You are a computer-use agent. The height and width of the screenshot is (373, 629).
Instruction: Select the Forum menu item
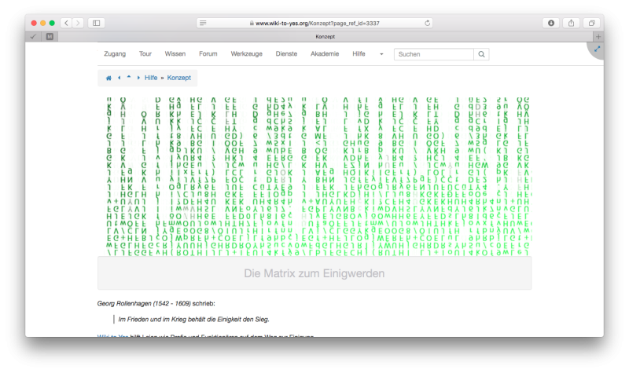click(208, 54)
